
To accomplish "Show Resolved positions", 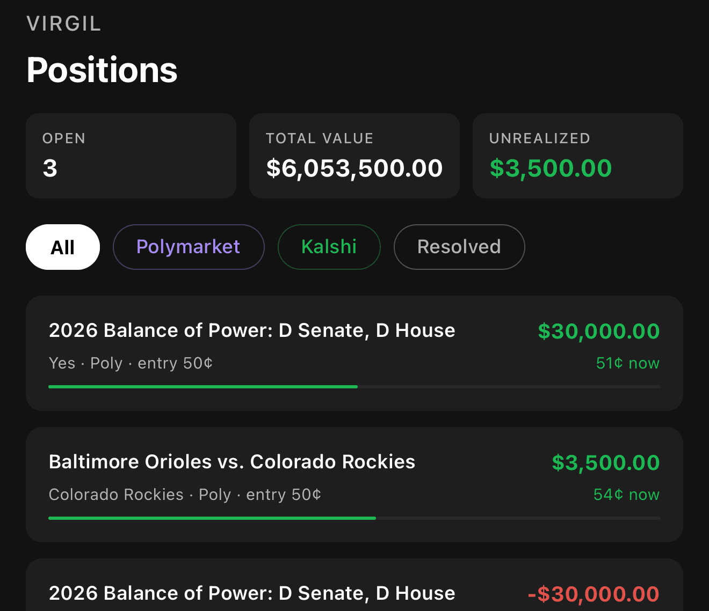I will [459, 247].
